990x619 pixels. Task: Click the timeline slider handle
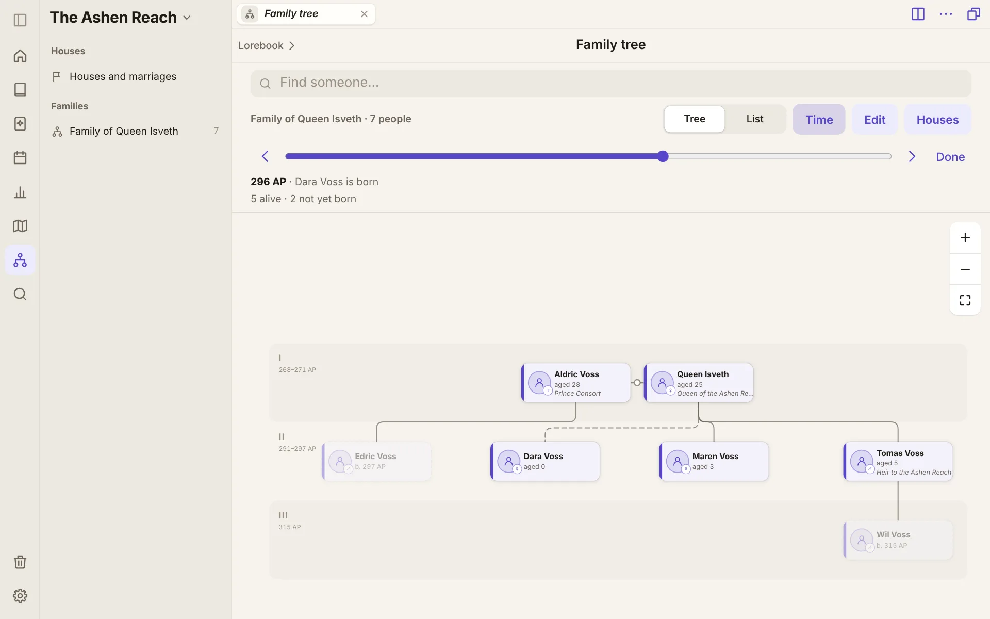[663, 156]
